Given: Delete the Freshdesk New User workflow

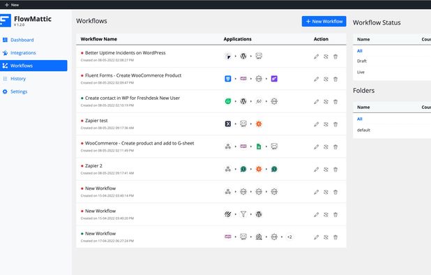Looking at the screenshot, I should pyautogui.click(x=335, y=102).
